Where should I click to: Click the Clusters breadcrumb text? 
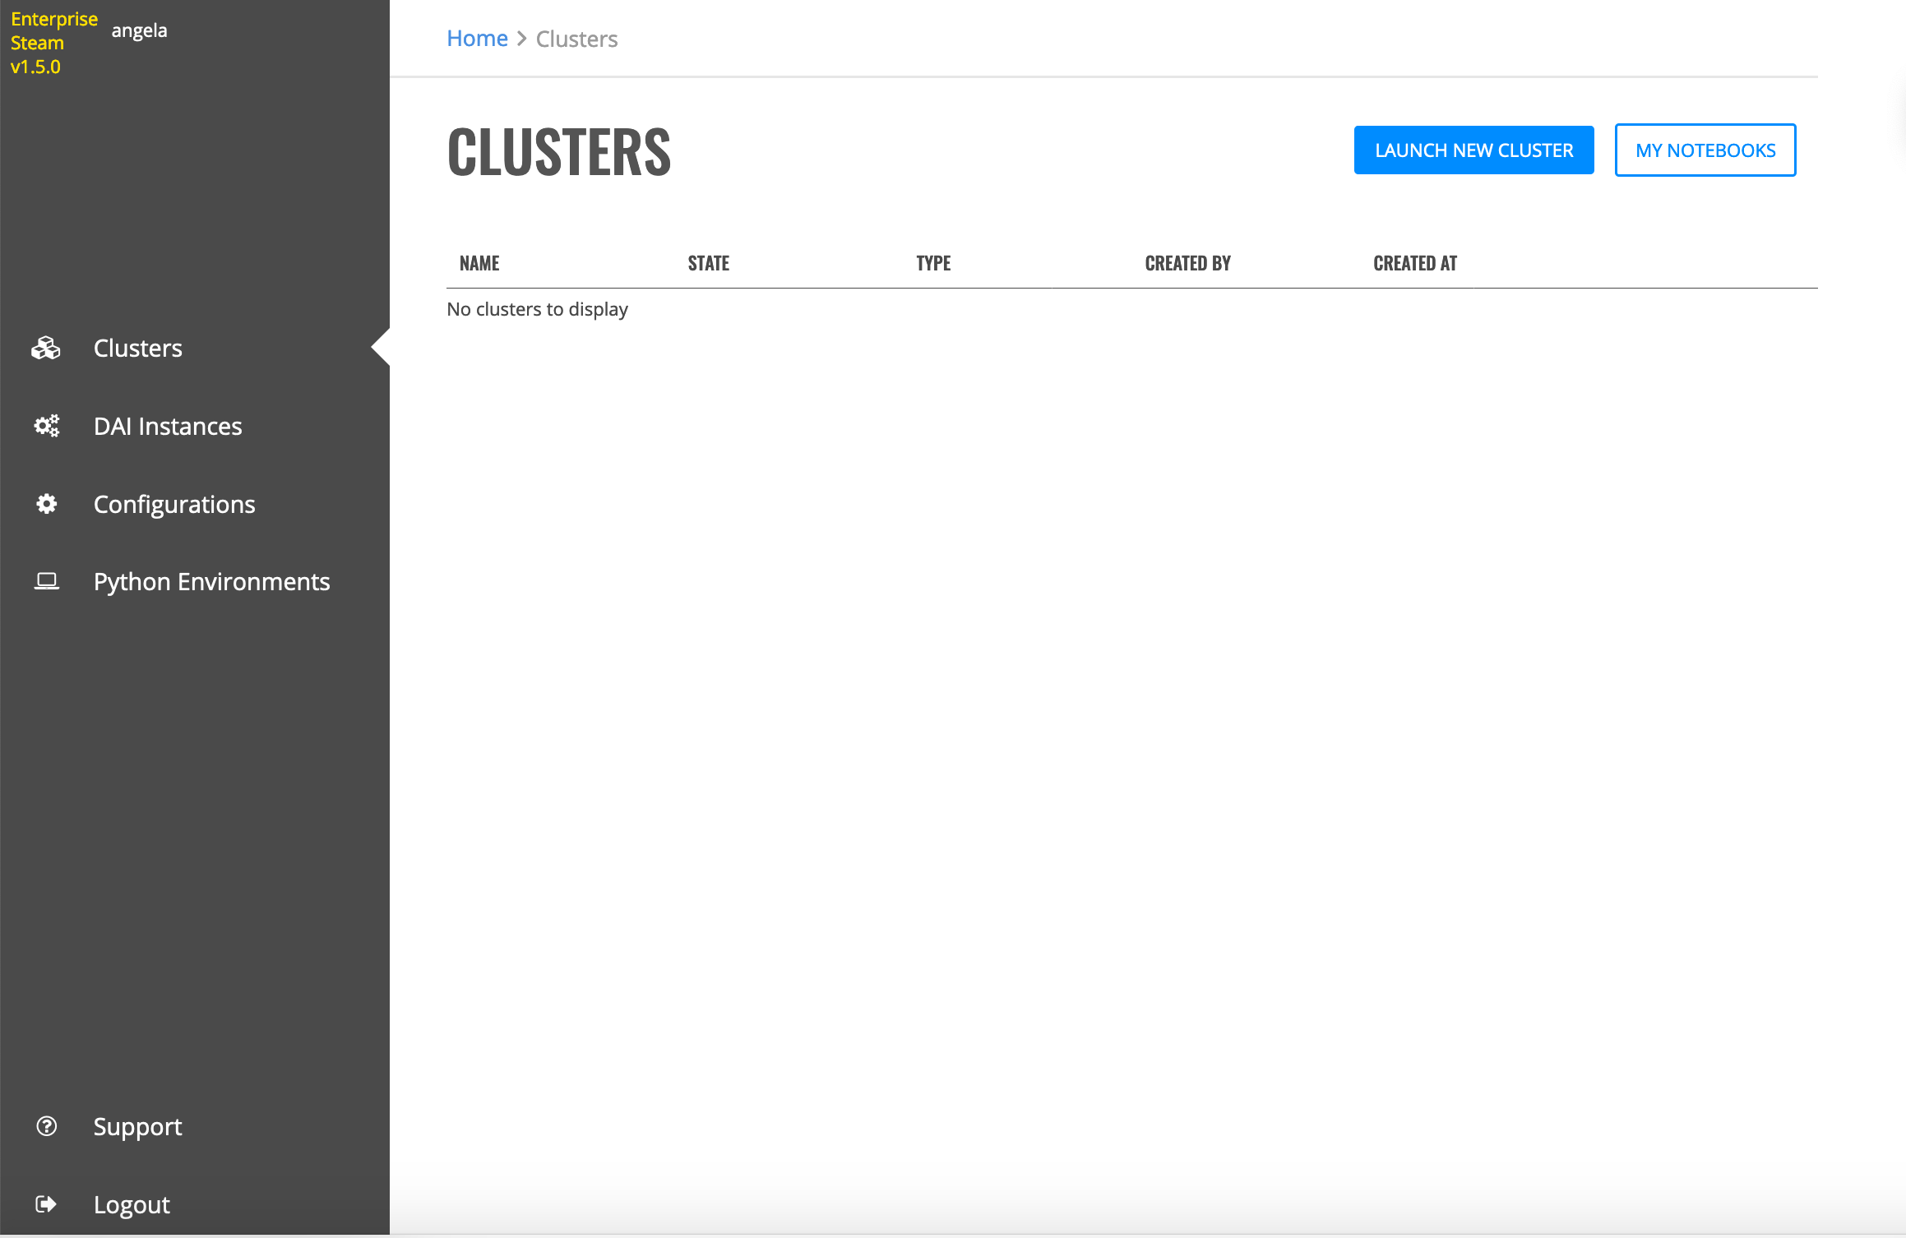point(576,39)
